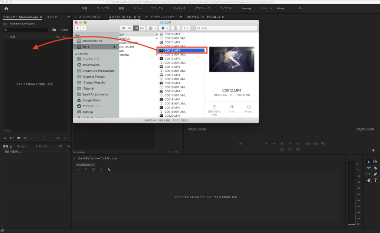The height and width of the screenshot is (233, 380).
Task: Open the ヒストリー tab
Action: [42, 146]
